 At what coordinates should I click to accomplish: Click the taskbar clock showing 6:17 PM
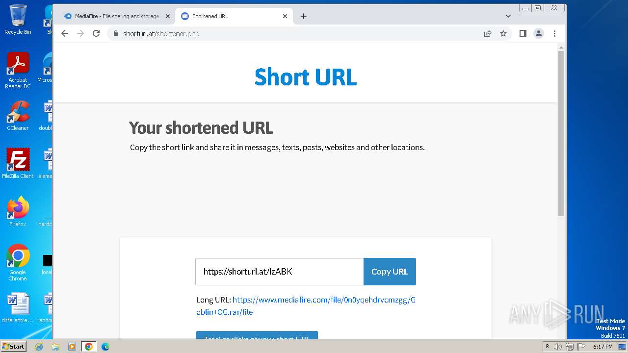click(x=602, y=347)
